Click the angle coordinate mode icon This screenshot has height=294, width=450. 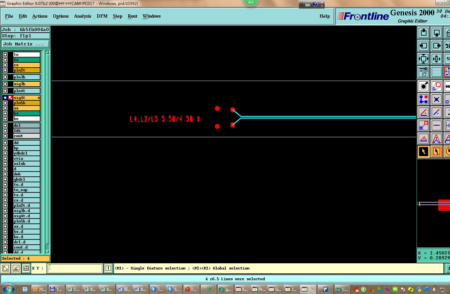tap(16, 269)
